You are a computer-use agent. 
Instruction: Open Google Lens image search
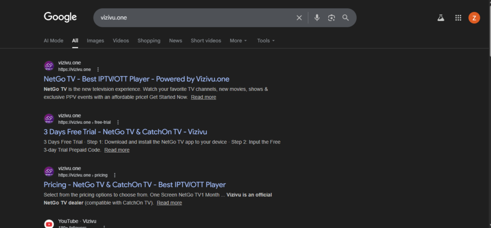(331, 18)
